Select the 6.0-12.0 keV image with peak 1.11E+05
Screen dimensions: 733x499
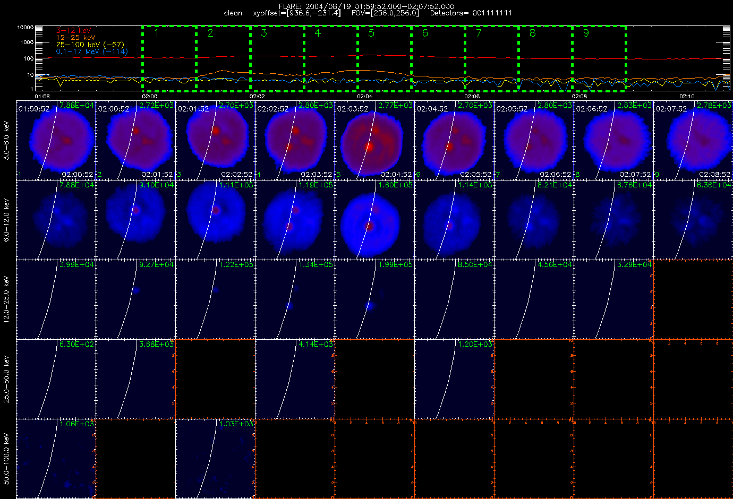tap(215, 219)
